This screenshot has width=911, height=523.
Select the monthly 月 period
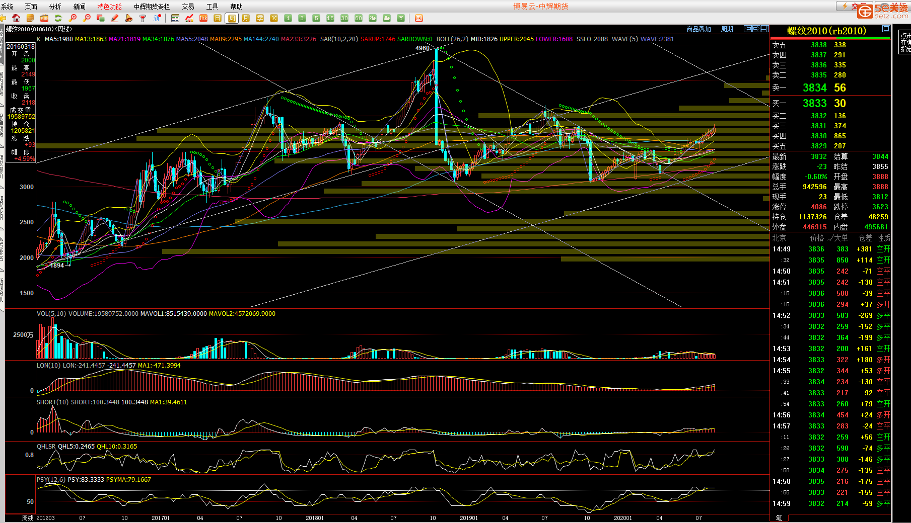[x=246, y=18]
